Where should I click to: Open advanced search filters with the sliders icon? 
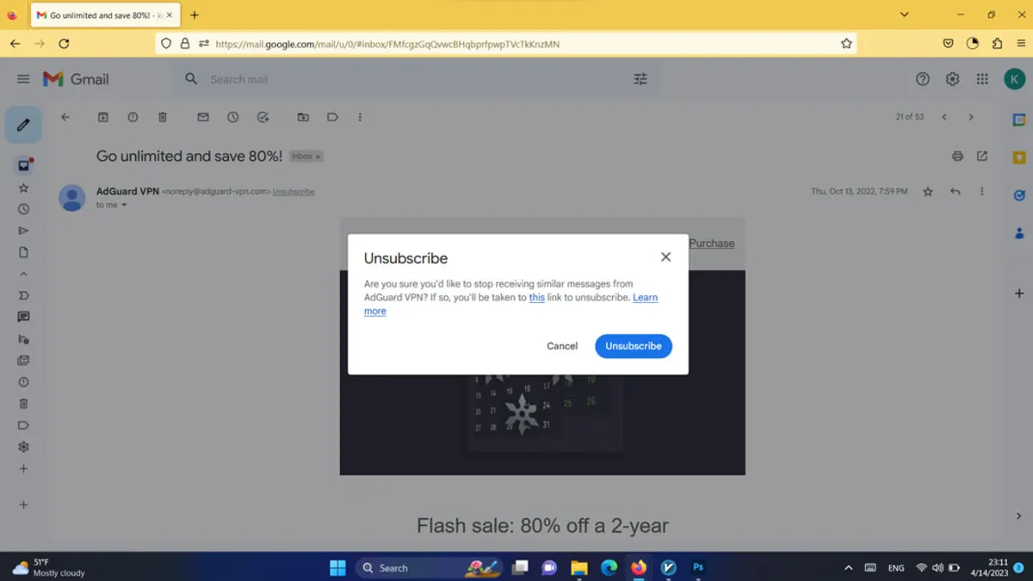tap(640, 78)
